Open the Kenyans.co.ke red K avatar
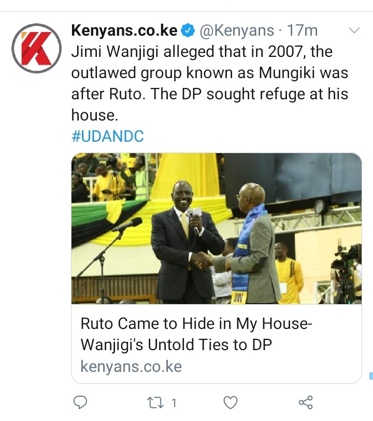Viewport: 373px width, 421px height. coord(37,48)
